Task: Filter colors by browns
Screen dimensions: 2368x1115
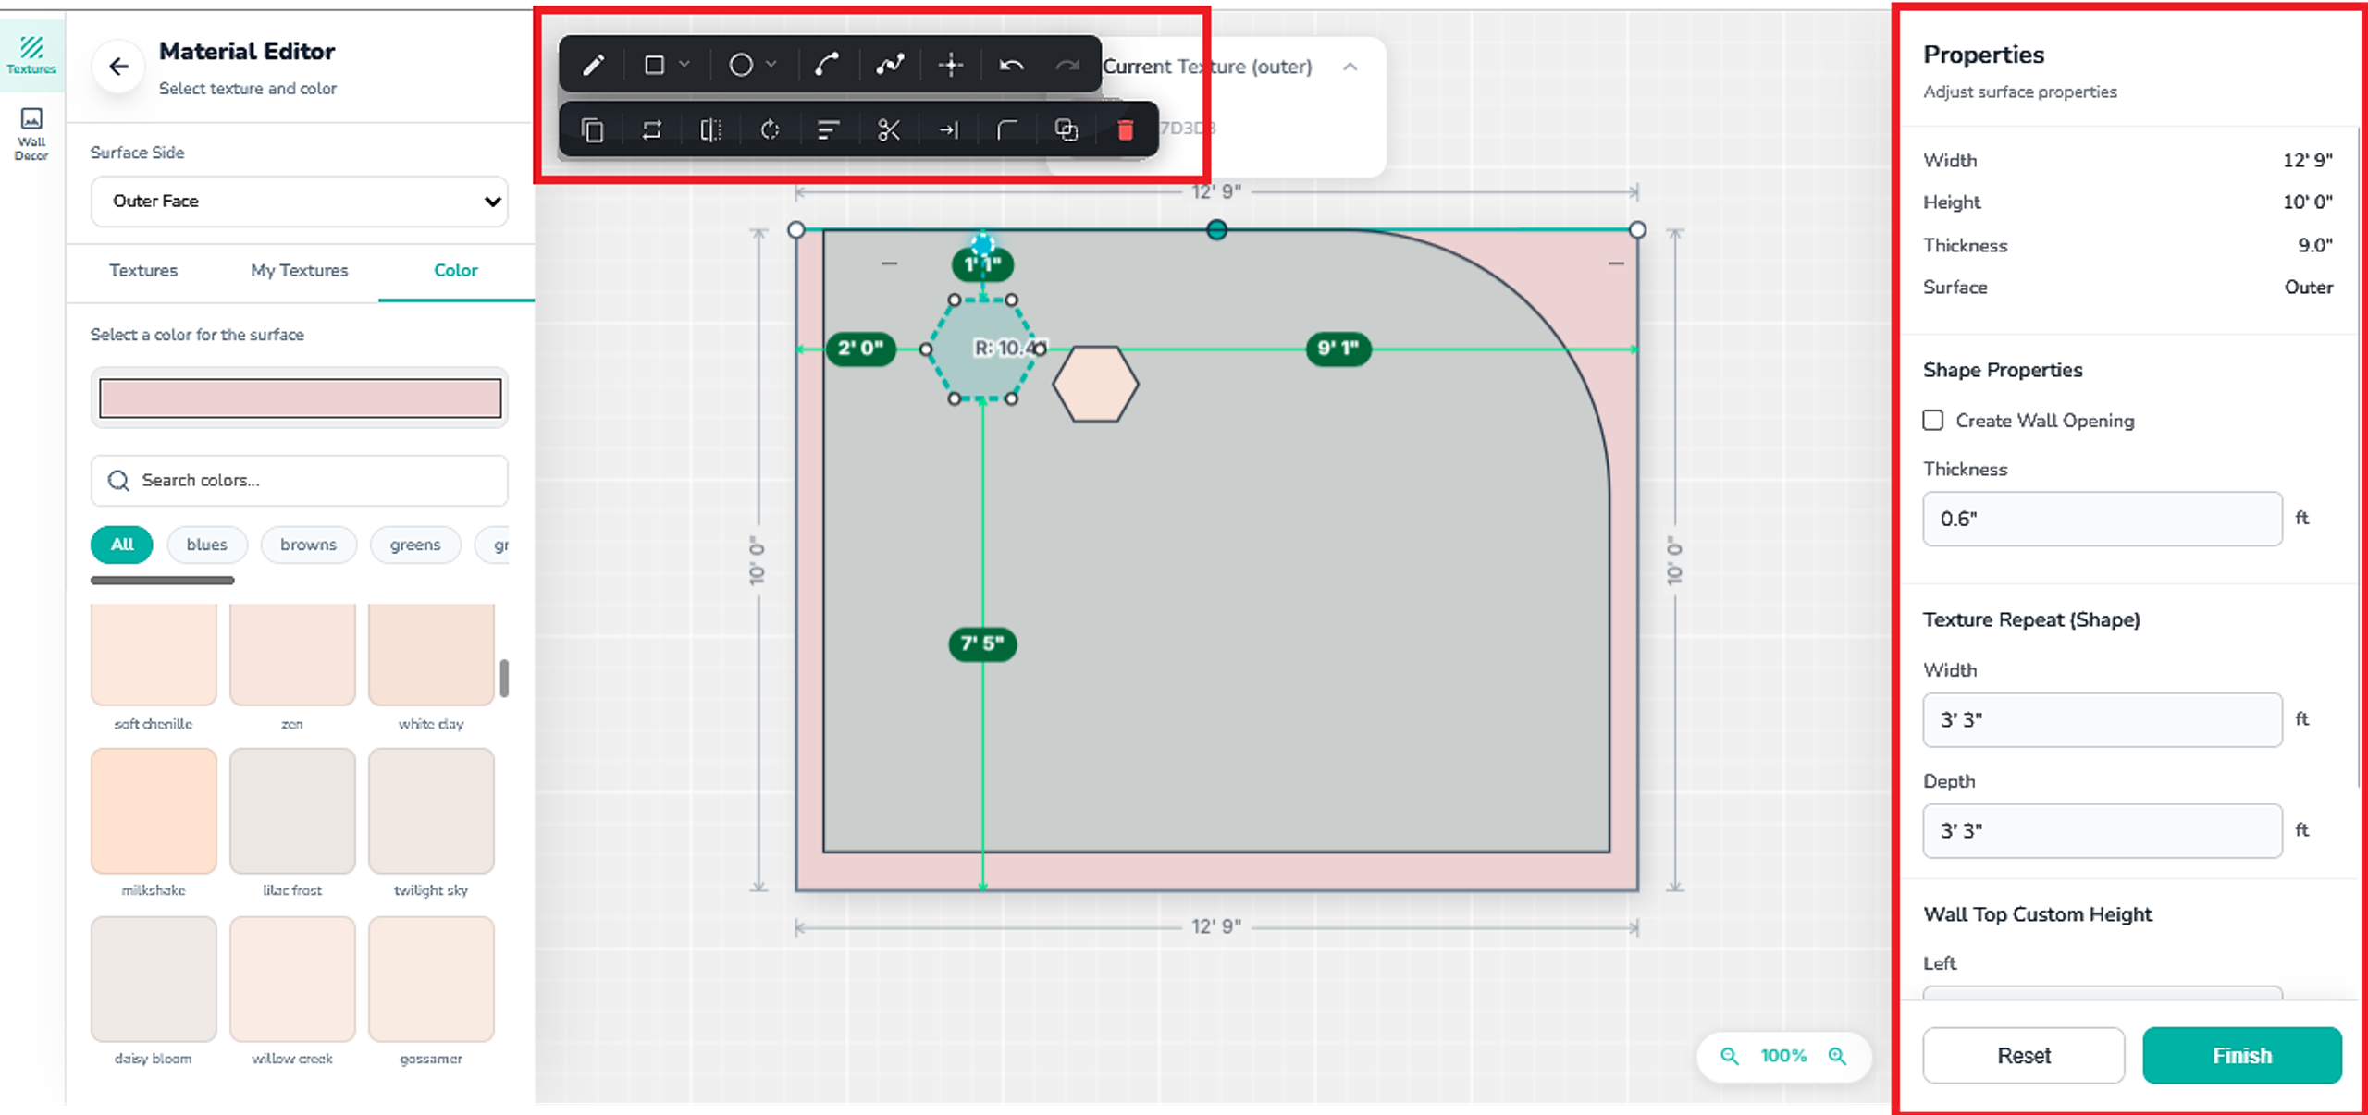Action: 309,544
